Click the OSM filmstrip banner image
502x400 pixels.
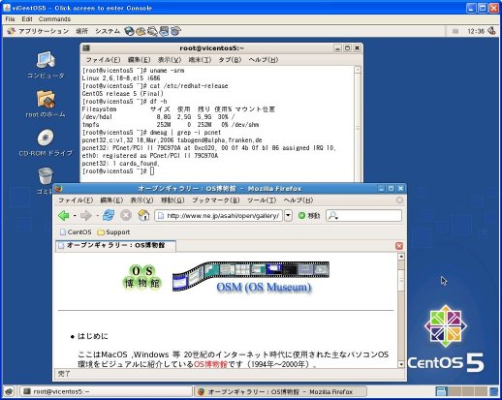click(x=251, y=278)
